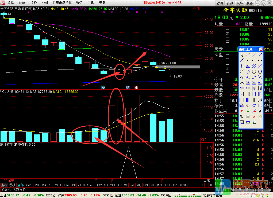Click the 金字火腿 stock name header

pos(235,10)
